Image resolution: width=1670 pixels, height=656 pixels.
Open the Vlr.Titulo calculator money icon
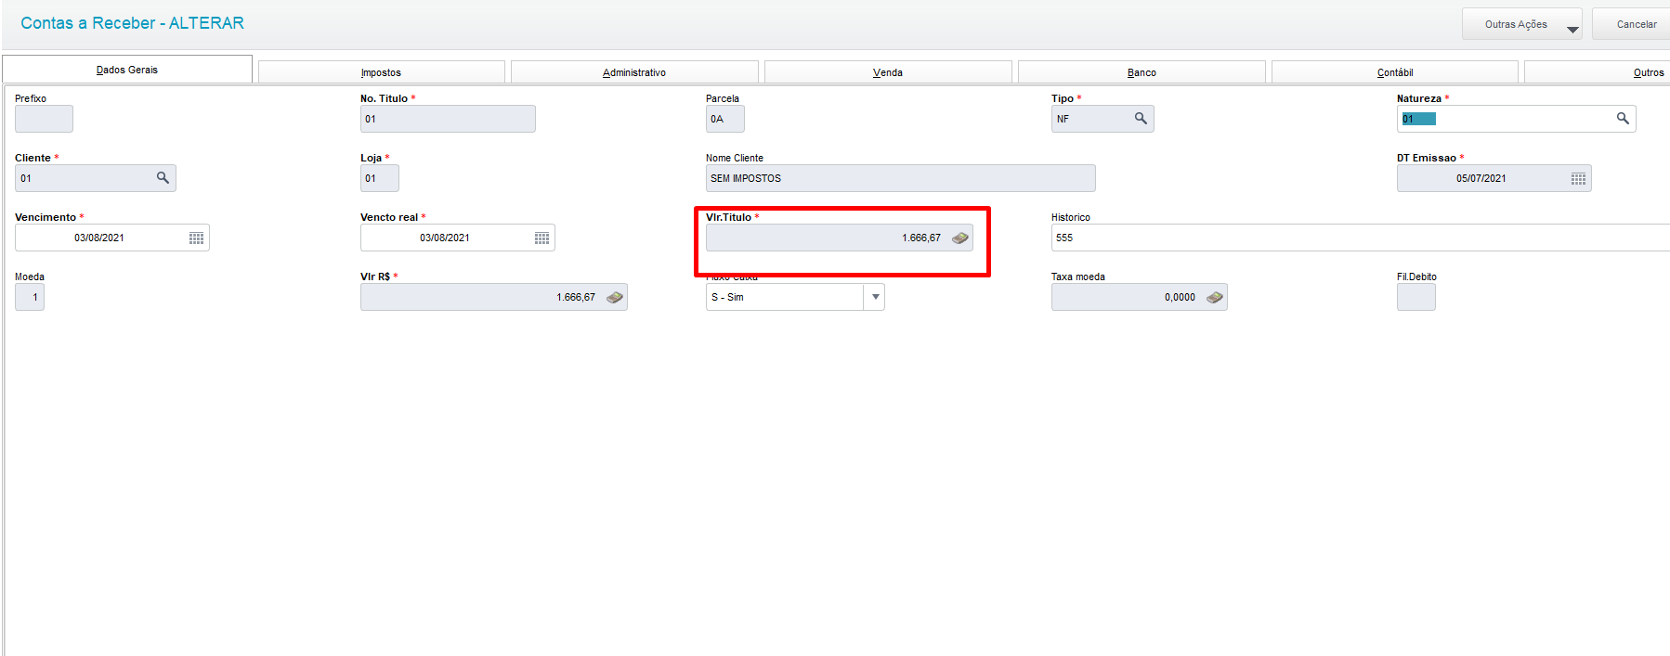coord(960,238)
